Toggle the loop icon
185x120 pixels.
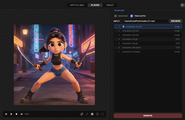click(x=82, y=114)
